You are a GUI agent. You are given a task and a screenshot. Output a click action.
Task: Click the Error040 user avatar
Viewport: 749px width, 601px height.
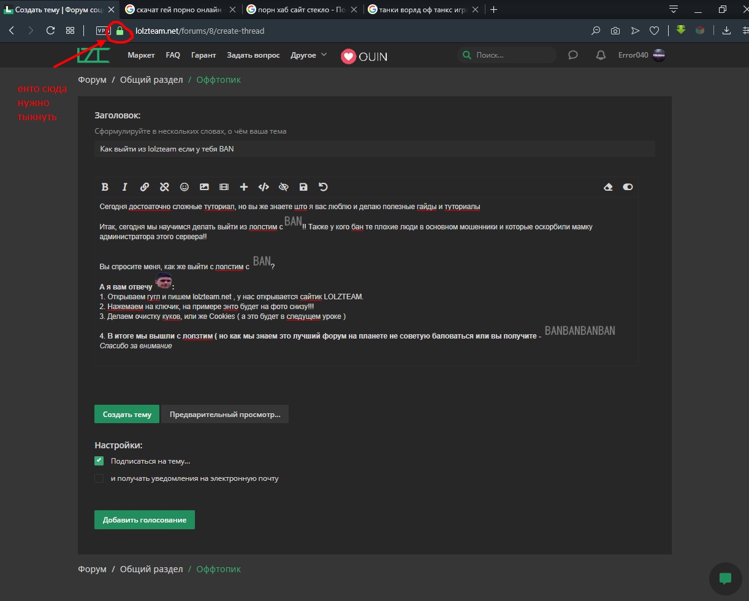coord(660,55)
